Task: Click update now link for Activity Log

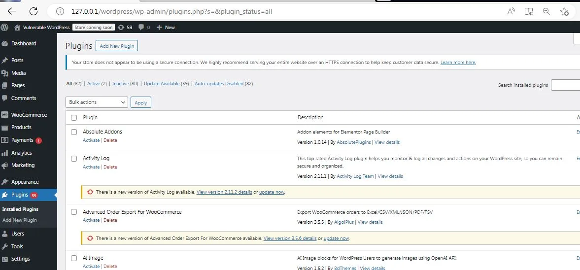Action: click(272, 192)
